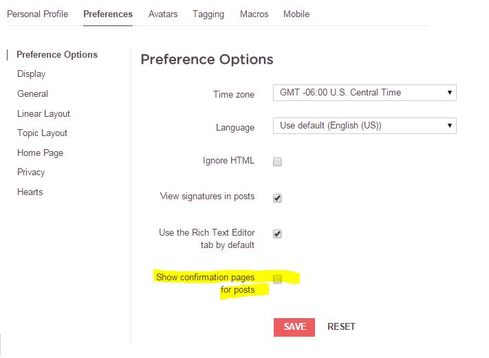Uncheck View signatures in posts
The image size is (489, 358).
click(x=278, y=198)
